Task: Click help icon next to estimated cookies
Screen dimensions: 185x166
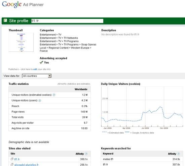Action: (x=54, y=95)
